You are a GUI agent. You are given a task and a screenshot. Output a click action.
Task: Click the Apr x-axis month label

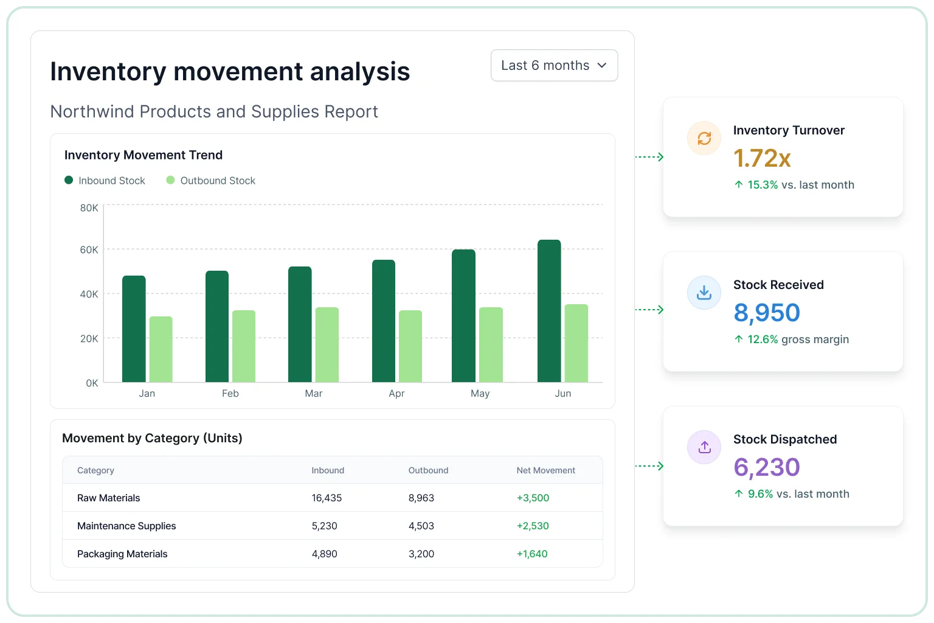(396, 394)
